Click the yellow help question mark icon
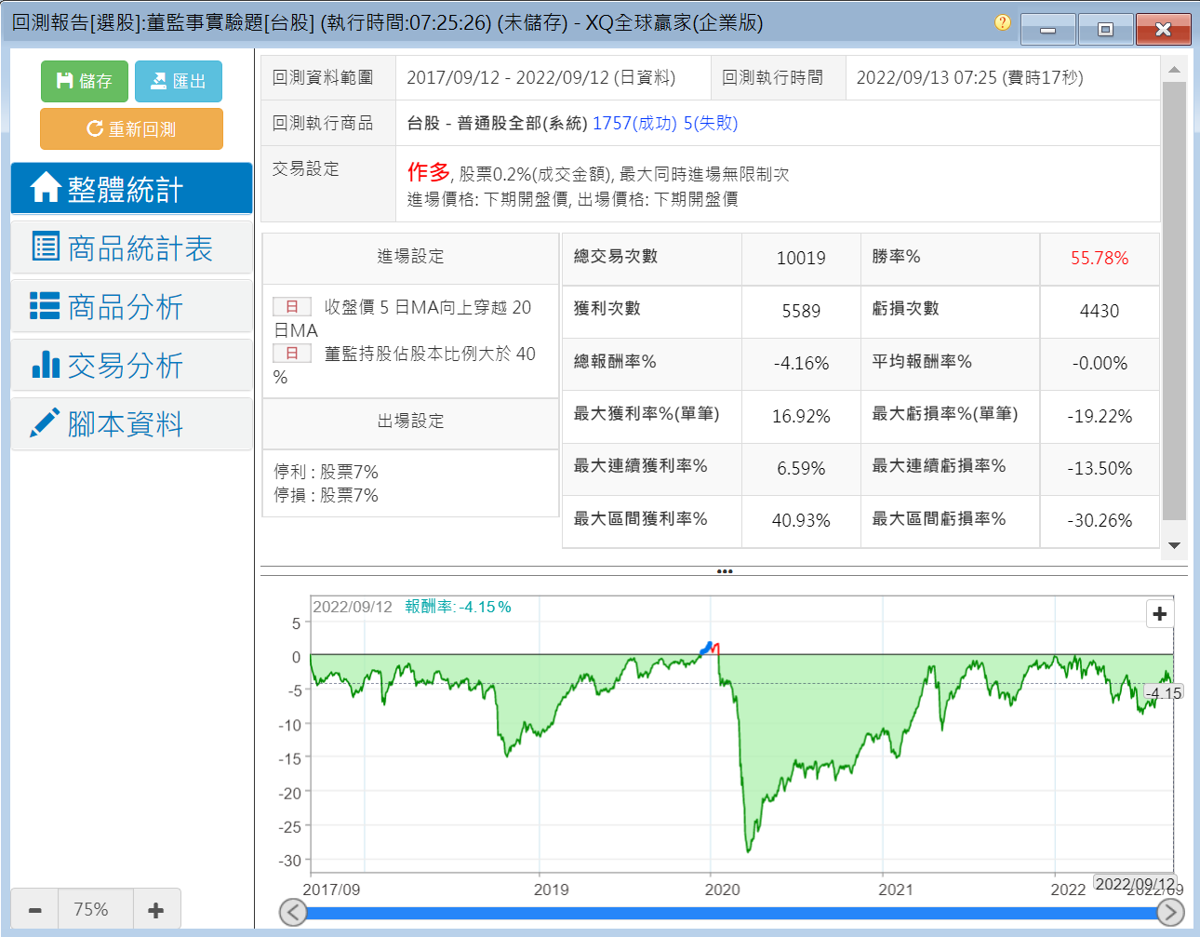Screen dimensions: 1200x937 (1002, 22)
